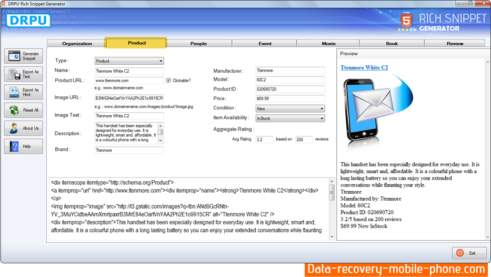Click the Preview pane scroll up arrow

[488, 62]
